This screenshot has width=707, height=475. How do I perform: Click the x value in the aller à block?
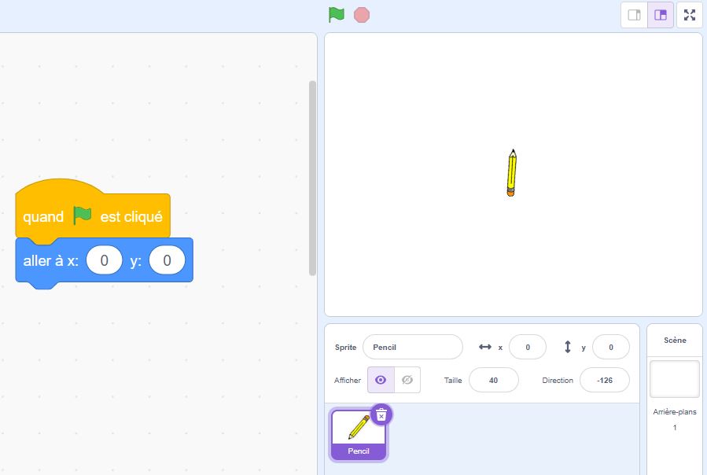pyautogui.click(x=104, y=260)
